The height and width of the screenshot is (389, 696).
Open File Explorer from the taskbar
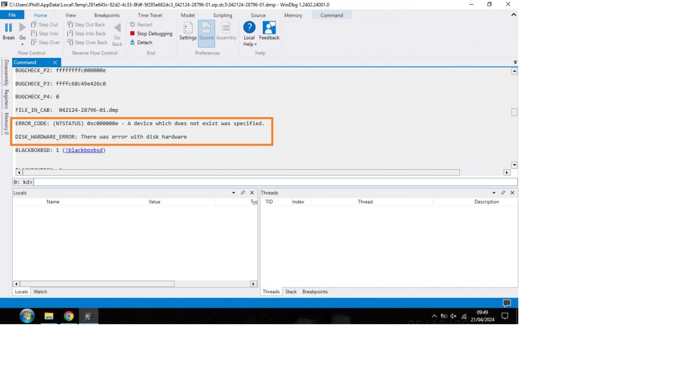click(x=49, y=316)
